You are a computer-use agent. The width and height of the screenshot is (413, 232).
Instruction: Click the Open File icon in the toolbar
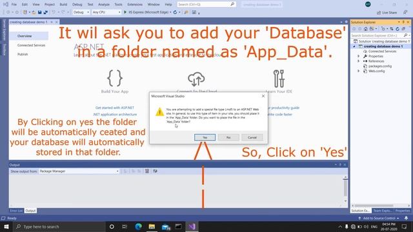[34, 12]
